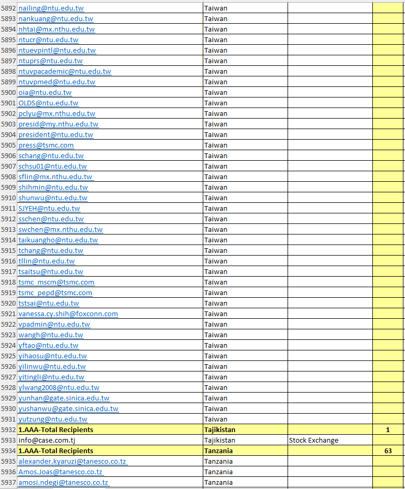Click shihmin@ntu.edu.tw link
This screenshot has height=489, width=405.
(x=53, y=188)
